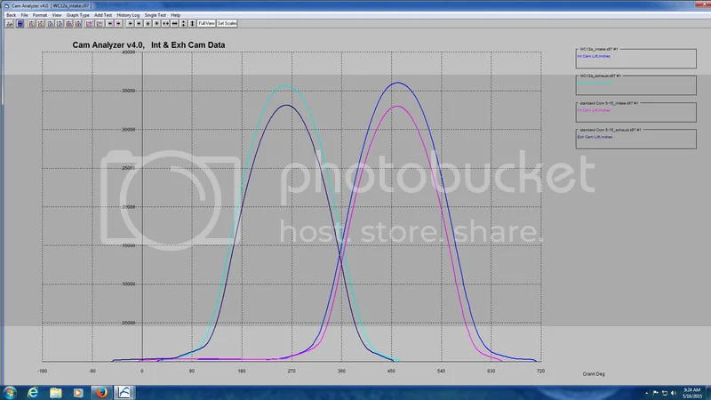Click the Back menu item

pos(11,15)
